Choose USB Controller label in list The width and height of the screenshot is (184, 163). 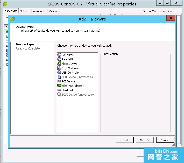(x=71, y=73)
